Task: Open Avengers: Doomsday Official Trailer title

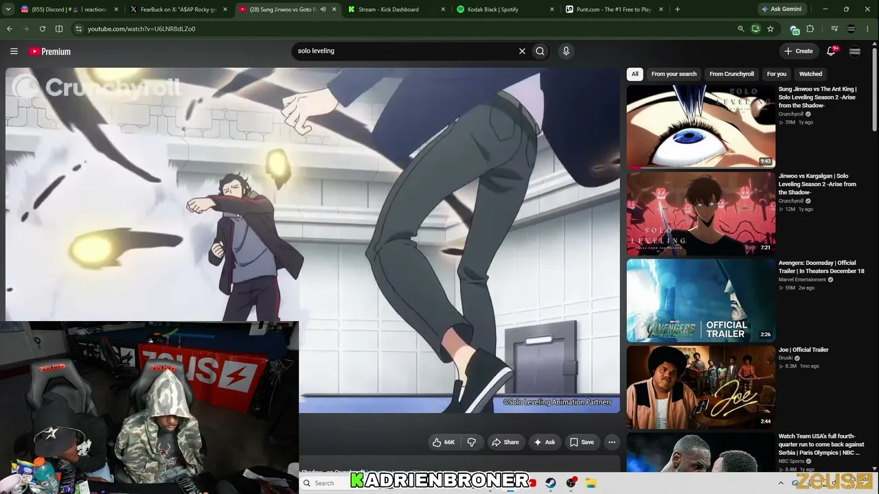Action: [x=821, y=267]
